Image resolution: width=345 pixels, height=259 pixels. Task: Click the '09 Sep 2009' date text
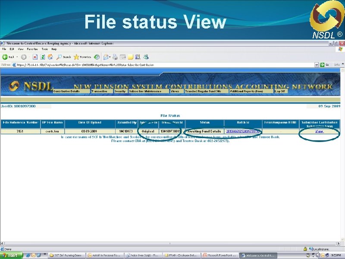coord(329,106)
